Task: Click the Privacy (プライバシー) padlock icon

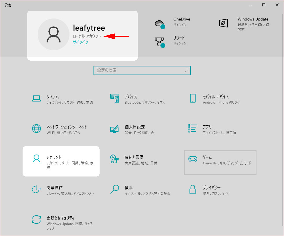Action: coord(193,189)
